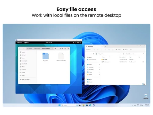Go back in the Windows Explorer window
Image resolution: width=153 pixels, height=115 pixels.
click(x=86, y=54)
